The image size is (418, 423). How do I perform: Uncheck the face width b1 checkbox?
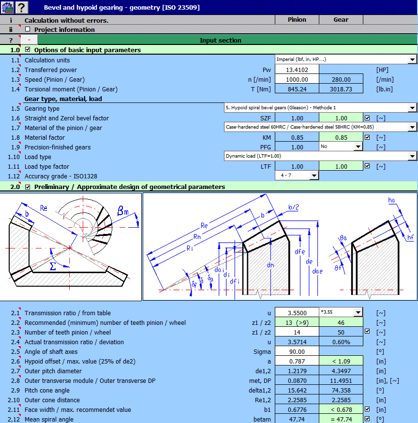[368, 409]
